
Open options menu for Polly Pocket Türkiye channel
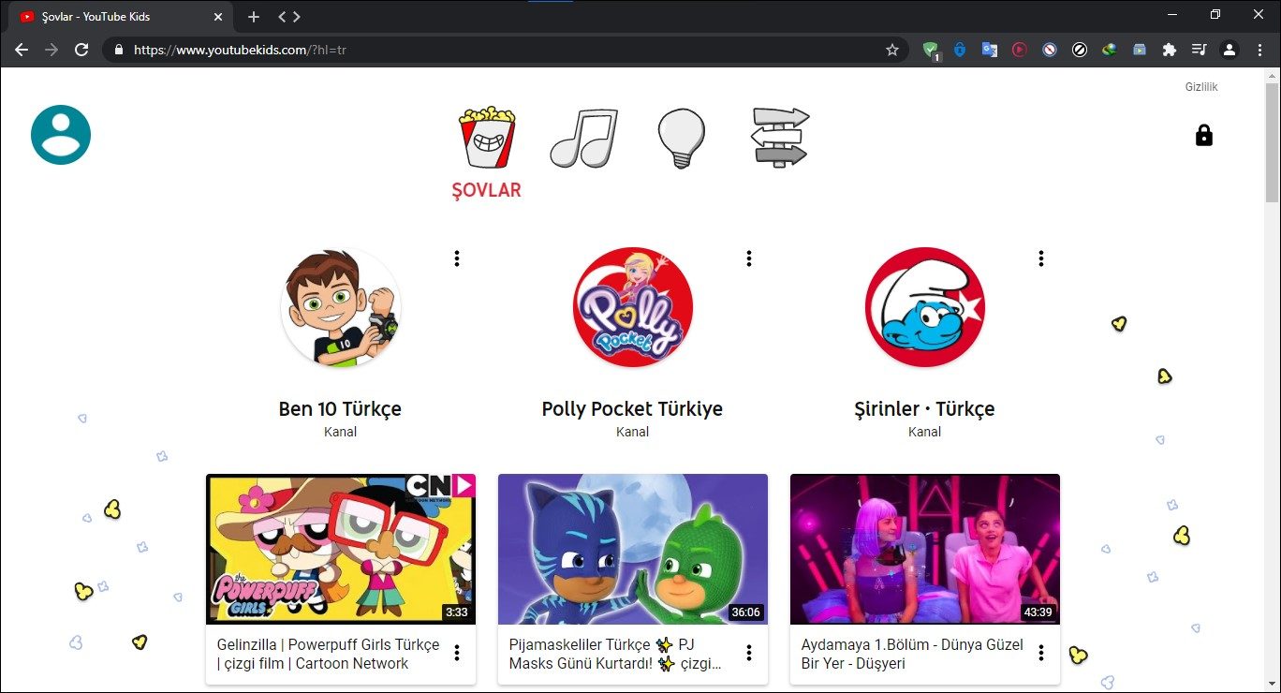749,258
